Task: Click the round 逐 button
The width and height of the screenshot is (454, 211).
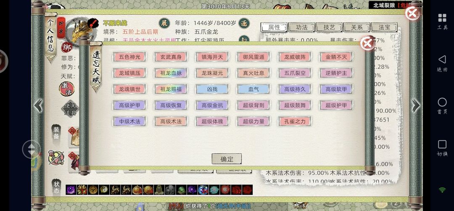Action: (x=244, y=23)
